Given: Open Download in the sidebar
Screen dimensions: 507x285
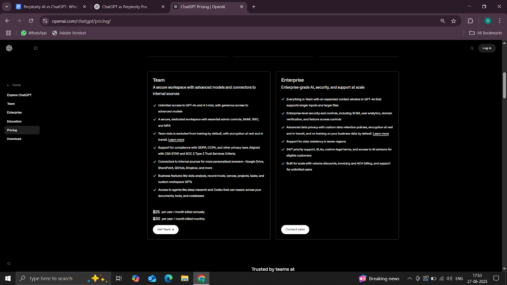Looking at the screenshot, I should click(x=14, y=139).
